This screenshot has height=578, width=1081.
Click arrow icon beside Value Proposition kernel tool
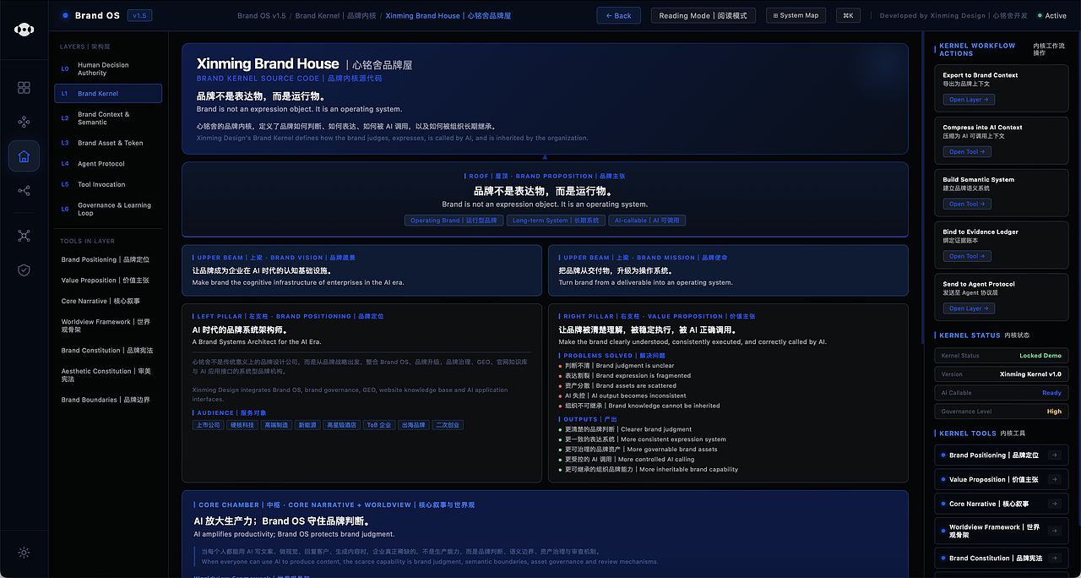tap(1053, 479)
